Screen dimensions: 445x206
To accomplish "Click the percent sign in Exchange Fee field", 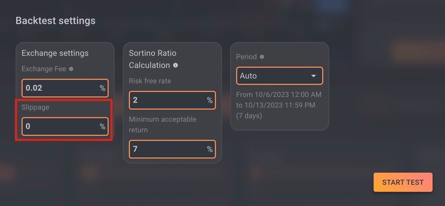I will [x=103, y=88].
